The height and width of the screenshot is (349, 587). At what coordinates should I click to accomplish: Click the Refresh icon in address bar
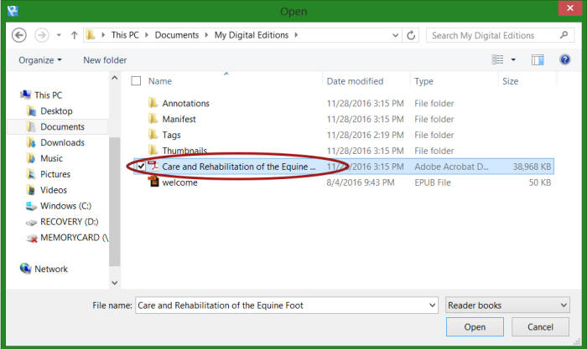point(411,35)
